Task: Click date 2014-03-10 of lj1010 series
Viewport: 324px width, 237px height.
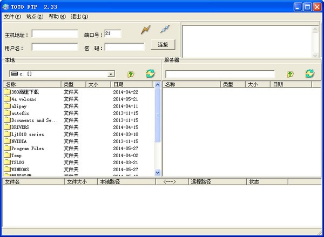Action: pos(126,134)
